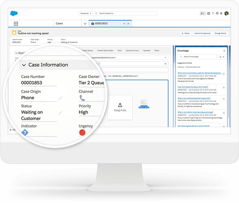Screen dimensions: 239x203
Task: Open actions for order status article
Action: click(224, 88)
